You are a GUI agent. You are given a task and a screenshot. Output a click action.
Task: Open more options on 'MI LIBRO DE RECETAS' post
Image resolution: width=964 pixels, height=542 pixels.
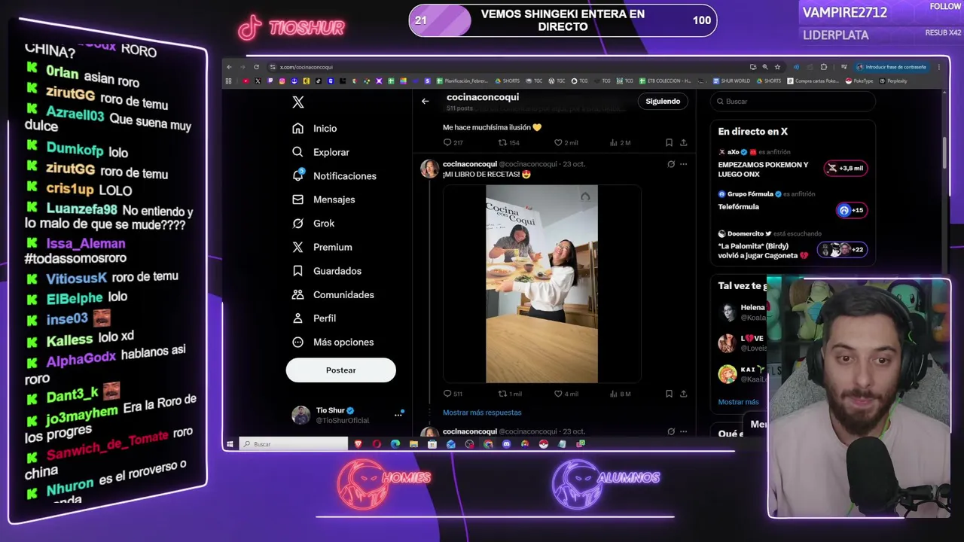(683, 164)
